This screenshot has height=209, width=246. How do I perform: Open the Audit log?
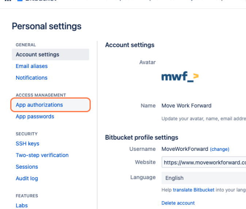[x=27, y=178]
